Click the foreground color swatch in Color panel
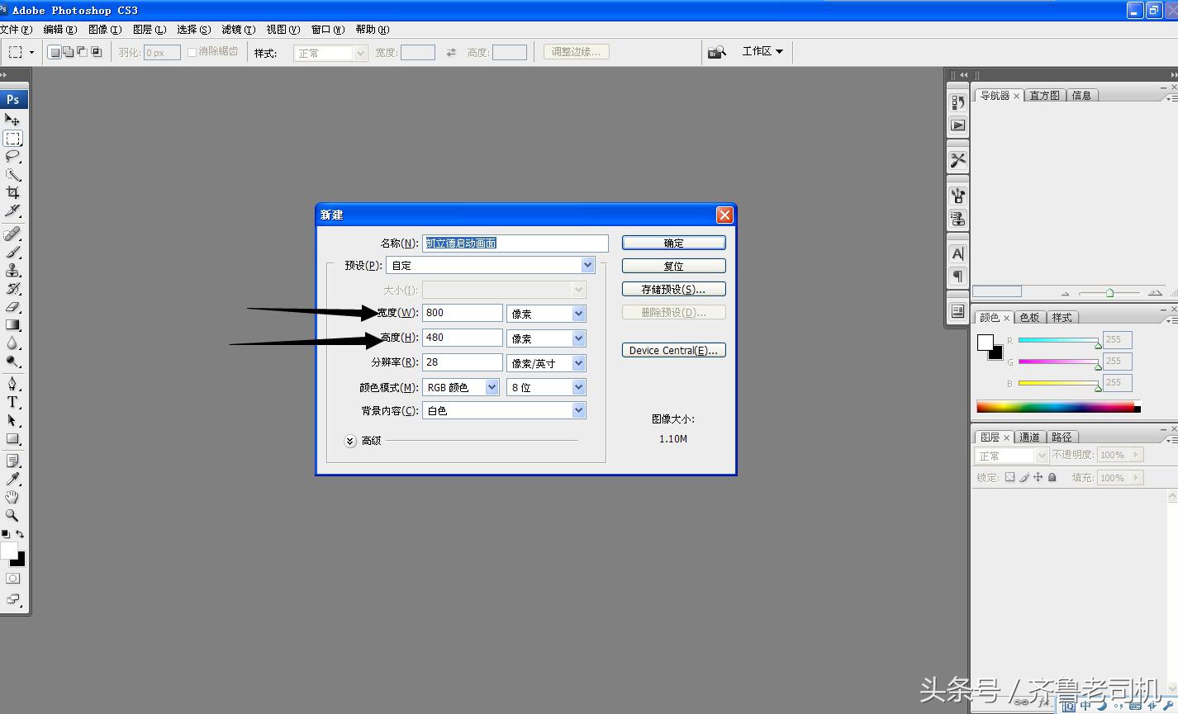Image resolution: width=1178 pixels, height=714 pixels. click(985, 343)
